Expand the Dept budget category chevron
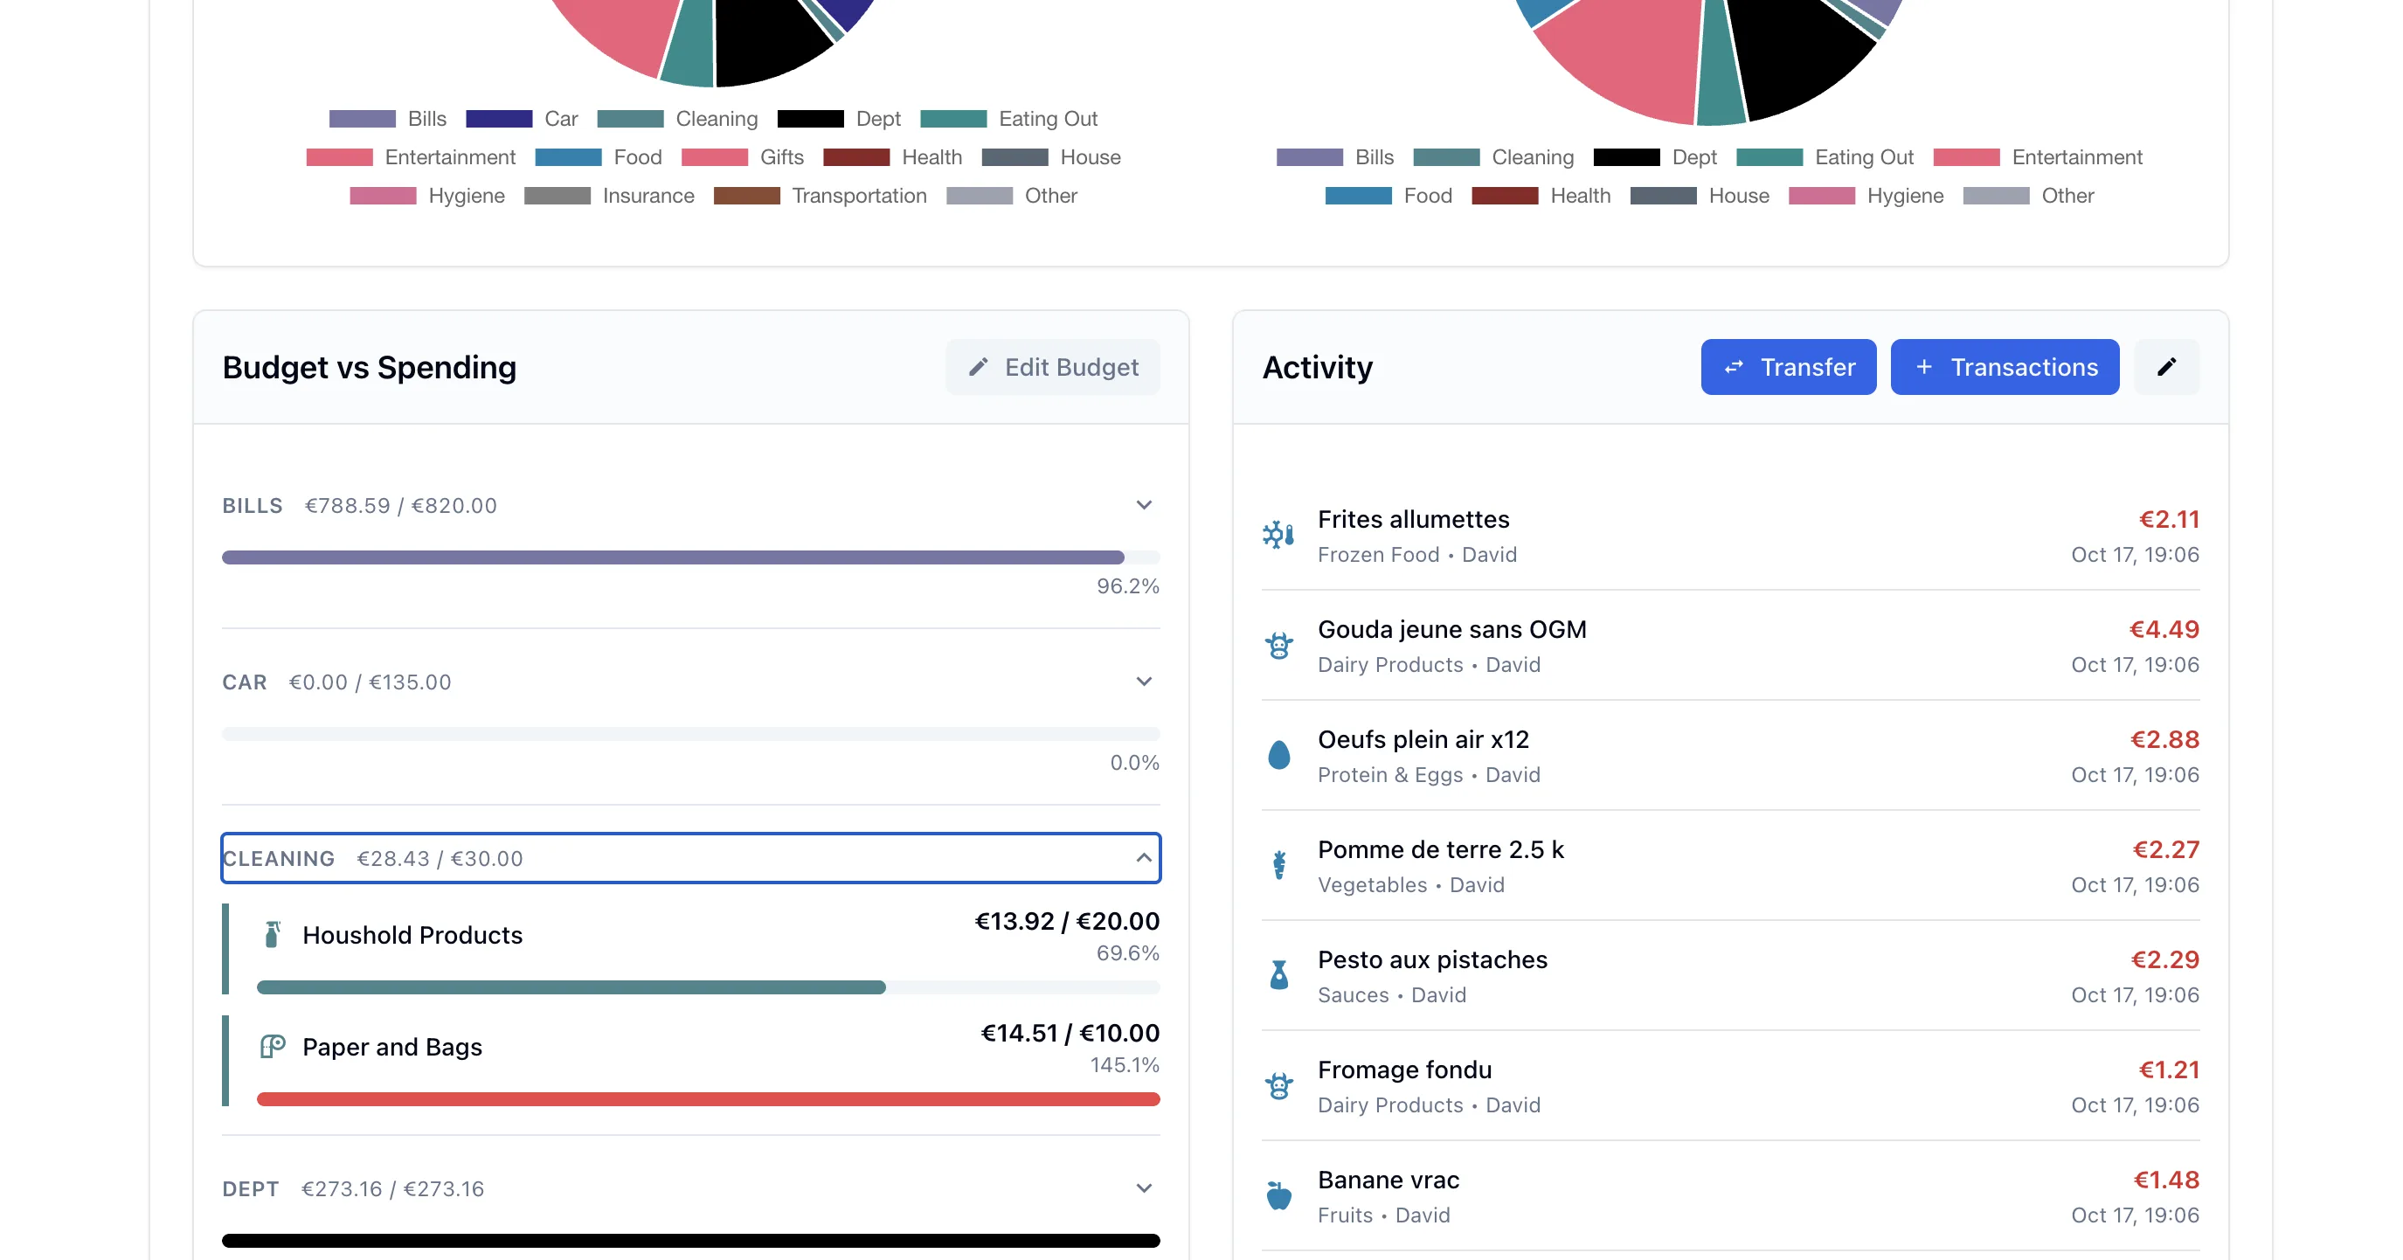 click(x=1144, y=1188)
